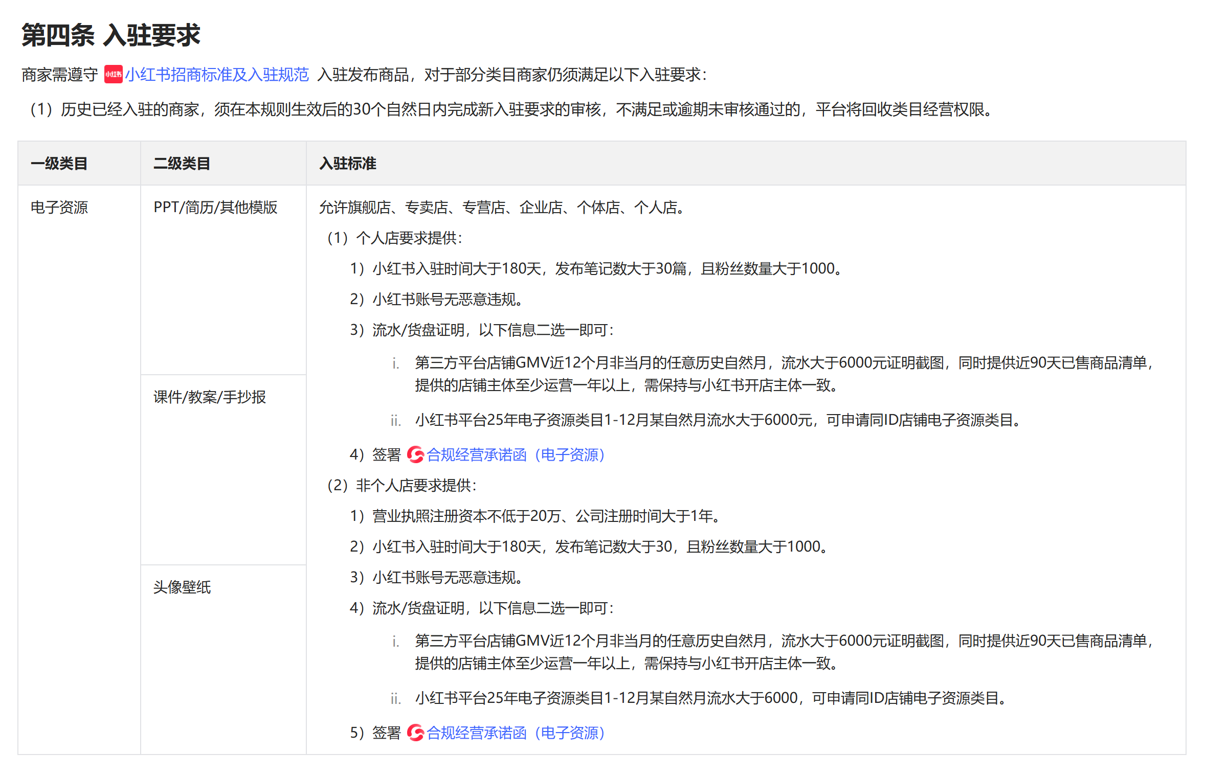1206x776 pixels.
Task: Click the 电子资源 category cell
Action: [59, 207]
